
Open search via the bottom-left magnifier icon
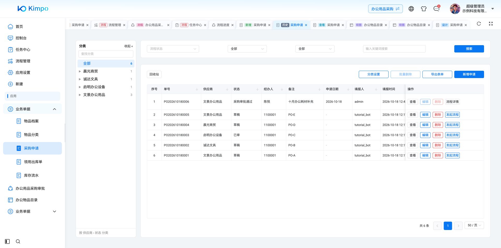click(18, 241)
